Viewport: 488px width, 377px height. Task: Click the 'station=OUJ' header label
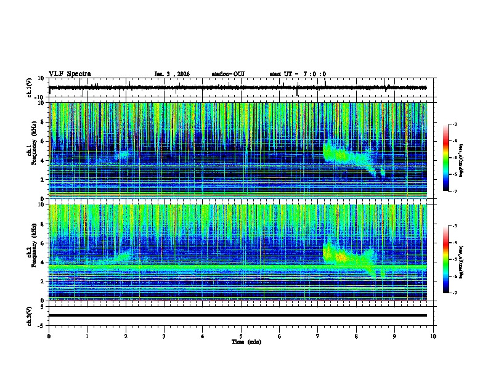[x=228, y=74]
